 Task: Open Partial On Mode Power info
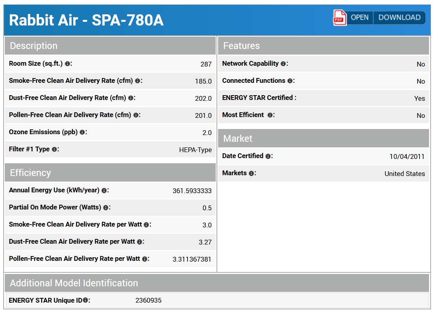point(106,207)
